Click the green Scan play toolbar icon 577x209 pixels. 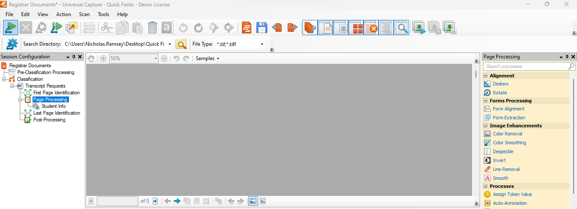(11, 28)
